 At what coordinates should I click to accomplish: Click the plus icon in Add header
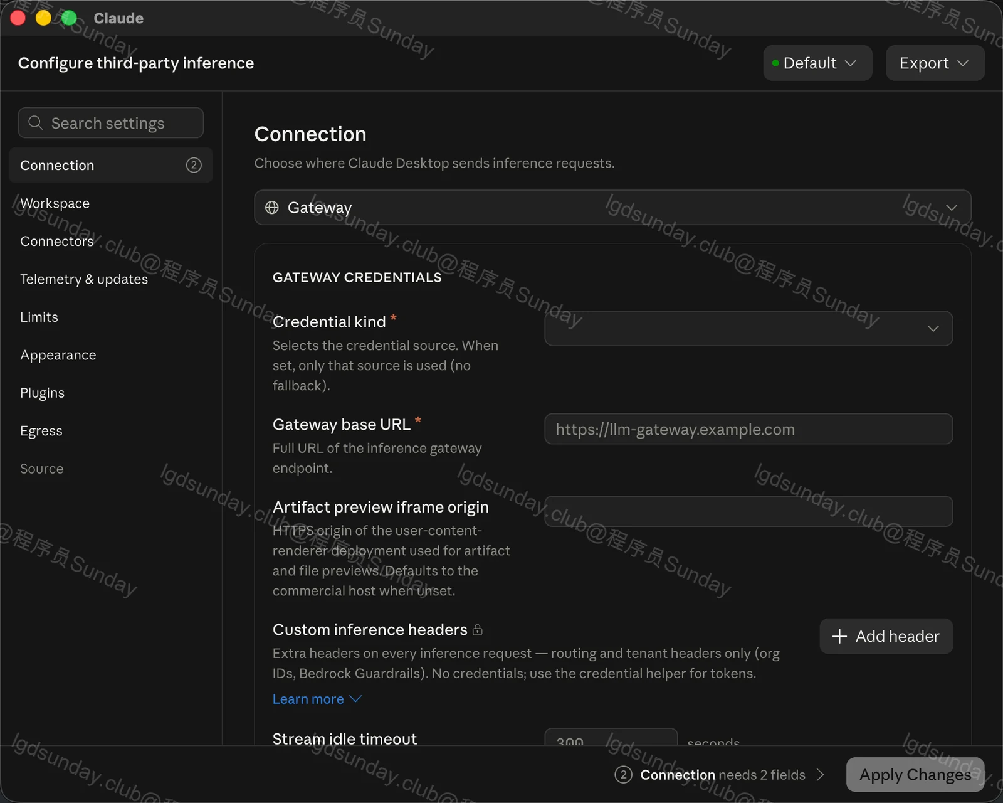[x=839, y=636]
